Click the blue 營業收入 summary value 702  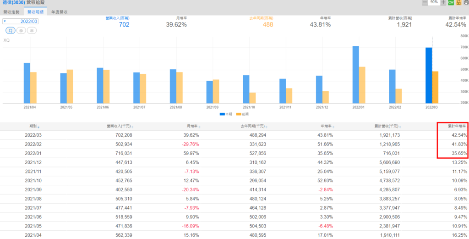[x=124, y=25]
